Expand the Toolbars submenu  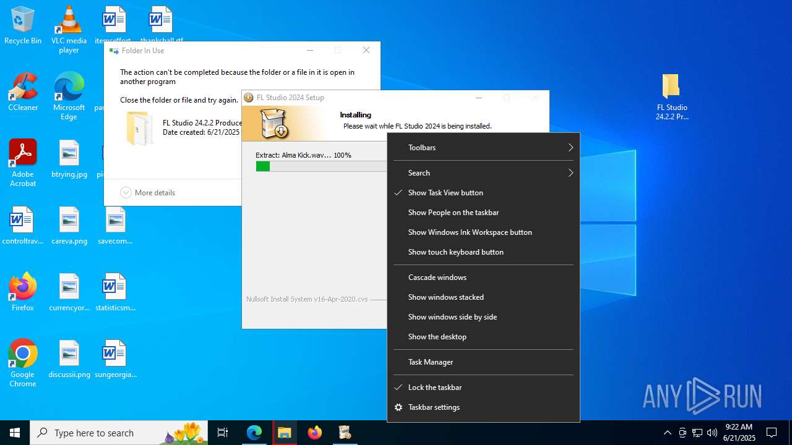483,148
